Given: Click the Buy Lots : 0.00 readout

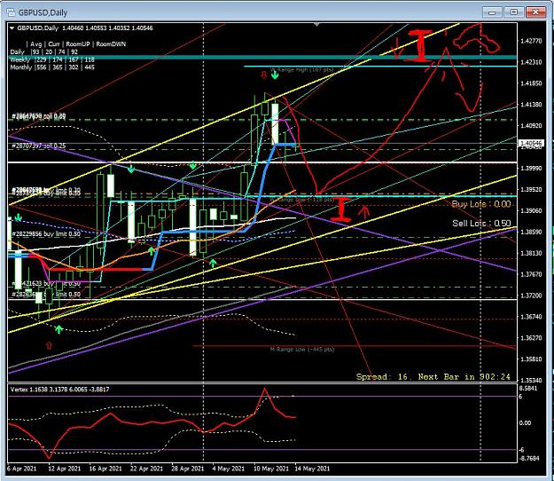Looking at the screenshot, I should (x=481, y=204).
